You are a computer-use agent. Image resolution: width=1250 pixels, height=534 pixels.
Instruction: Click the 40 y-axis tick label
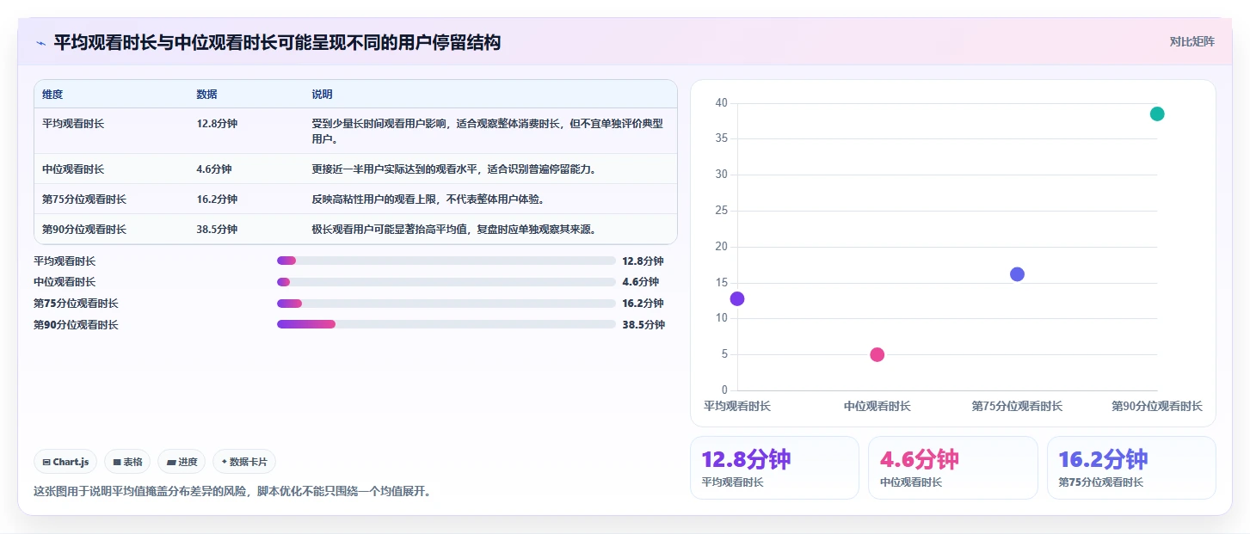click(x=721, y=103)
